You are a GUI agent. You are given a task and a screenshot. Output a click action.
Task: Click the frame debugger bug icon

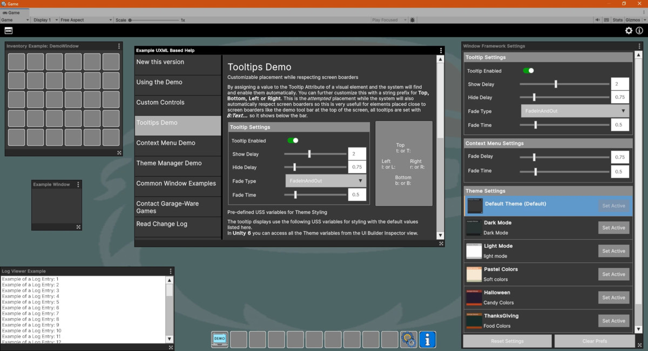[413, 20]
